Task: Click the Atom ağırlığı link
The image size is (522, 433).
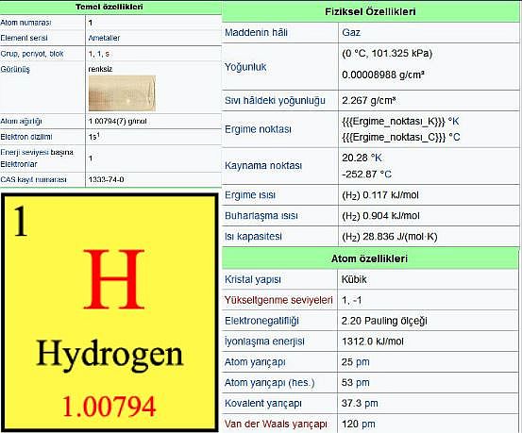Action: coord(22,121)
